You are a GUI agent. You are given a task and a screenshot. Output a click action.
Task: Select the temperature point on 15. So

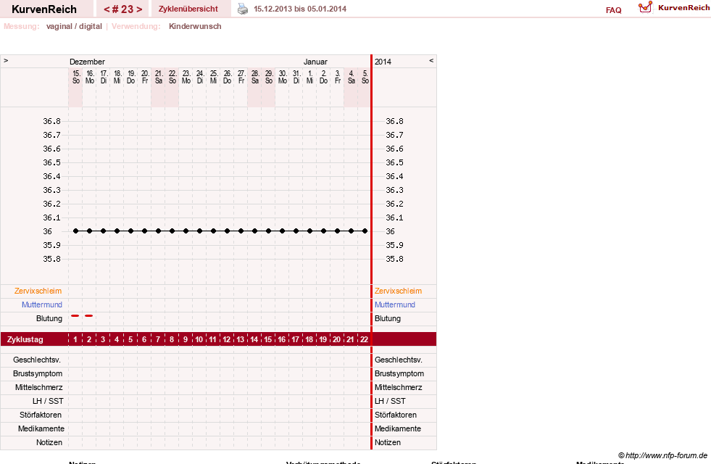pos(75,231)
